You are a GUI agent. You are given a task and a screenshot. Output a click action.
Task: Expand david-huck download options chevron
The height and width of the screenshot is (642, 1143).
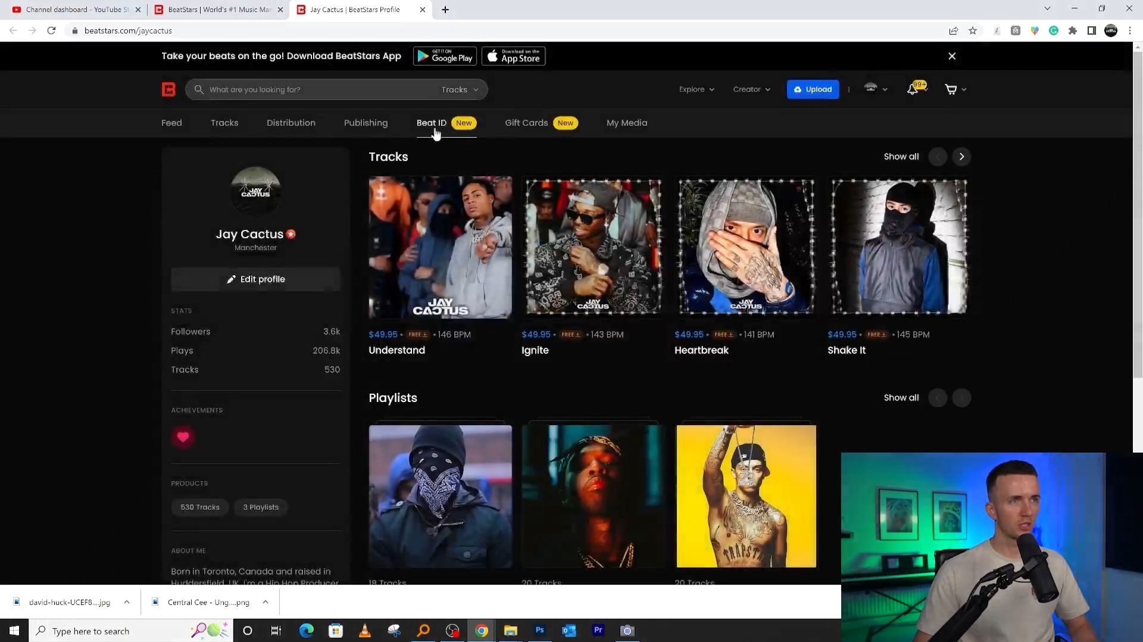(127, 602)
